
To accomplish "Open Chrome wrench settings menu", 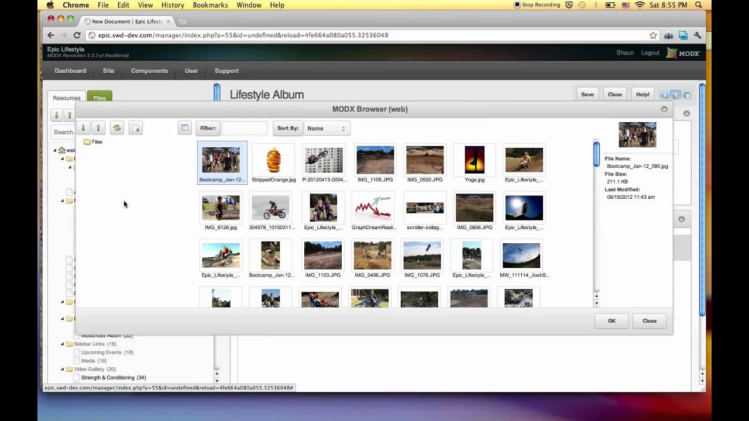I will 698,35.
